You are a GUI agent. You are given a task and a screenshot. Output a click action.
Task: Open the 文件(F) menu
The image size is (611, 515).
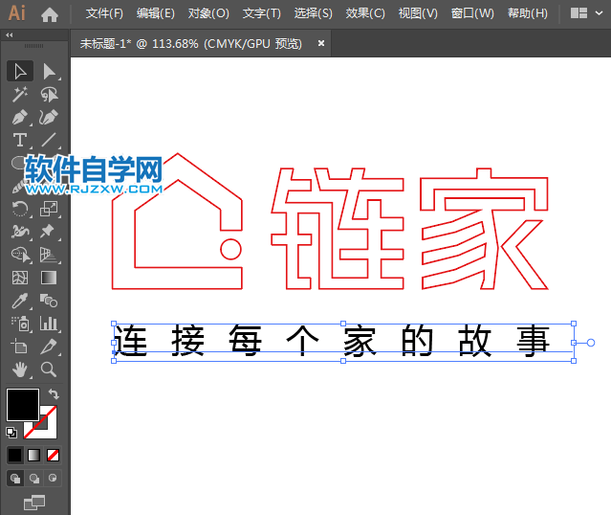[104, 13]
